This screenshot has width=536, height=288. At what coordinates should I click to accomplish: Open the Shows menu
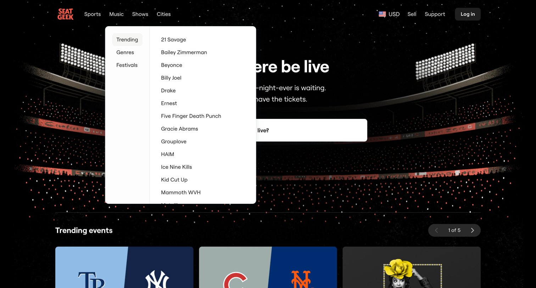[140, 14]
